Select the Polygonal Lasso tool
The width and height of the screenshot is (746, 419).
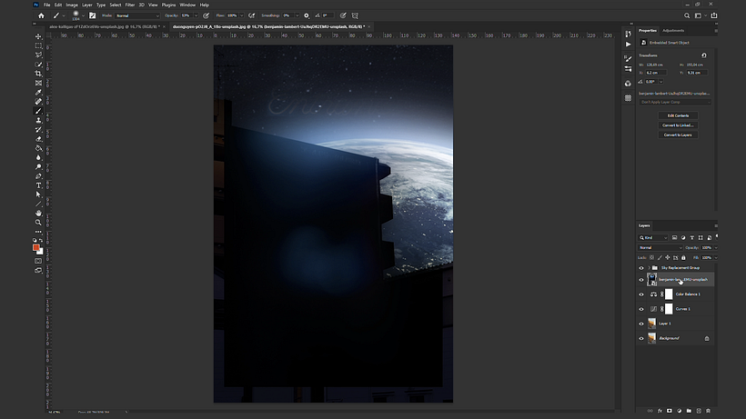point(38,55)
